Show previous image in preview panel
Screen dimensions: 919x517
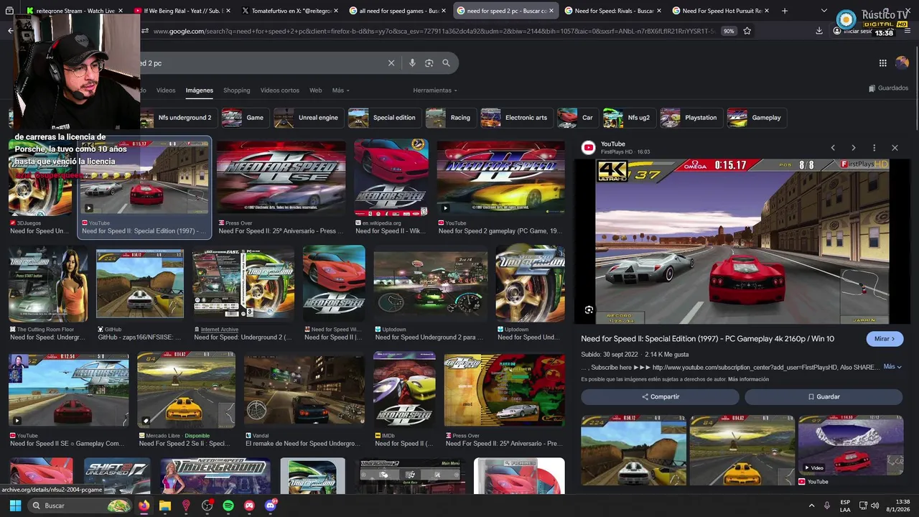[x=833, y=148]
